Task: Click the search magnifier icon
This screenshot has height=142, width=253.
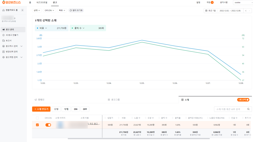Action: tap(248, 109)
